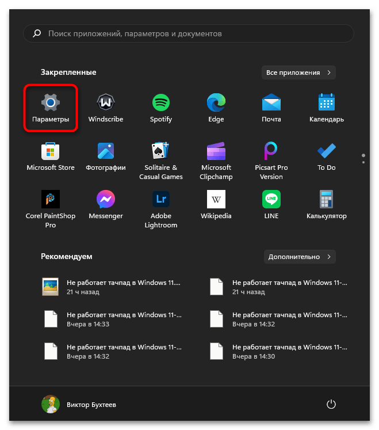Open Microsoft Store
The width and height of the screenshot is (379, 430).
click(x=51, y=157)
